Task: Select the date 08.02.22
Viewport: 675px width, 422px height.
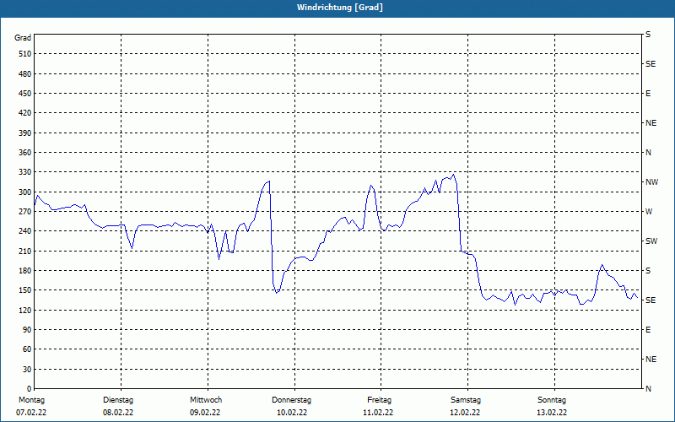Action: coord(118,413)
